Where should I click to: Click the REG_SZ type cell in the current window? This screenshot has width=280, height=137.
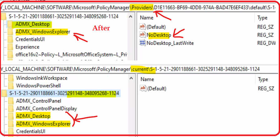point(266,88)
